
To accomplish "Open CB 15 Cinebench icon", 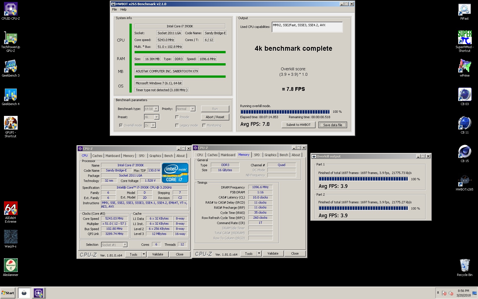I will pyautogui.click(x=464, y=154).
